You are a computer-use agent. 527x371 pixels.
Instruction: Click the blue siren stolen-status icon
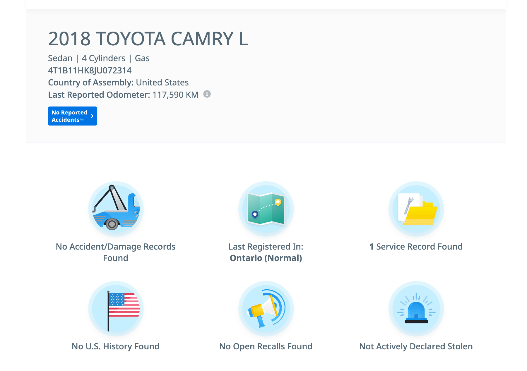[416, 309]
